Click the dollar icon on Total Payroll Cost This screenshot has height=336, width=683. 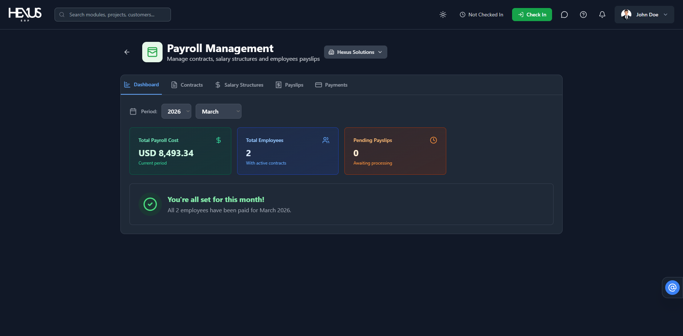[219, 140]
